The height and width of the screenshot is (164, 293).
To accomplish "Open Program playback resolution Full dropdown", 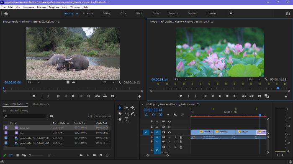I will [x=254, y=79].
